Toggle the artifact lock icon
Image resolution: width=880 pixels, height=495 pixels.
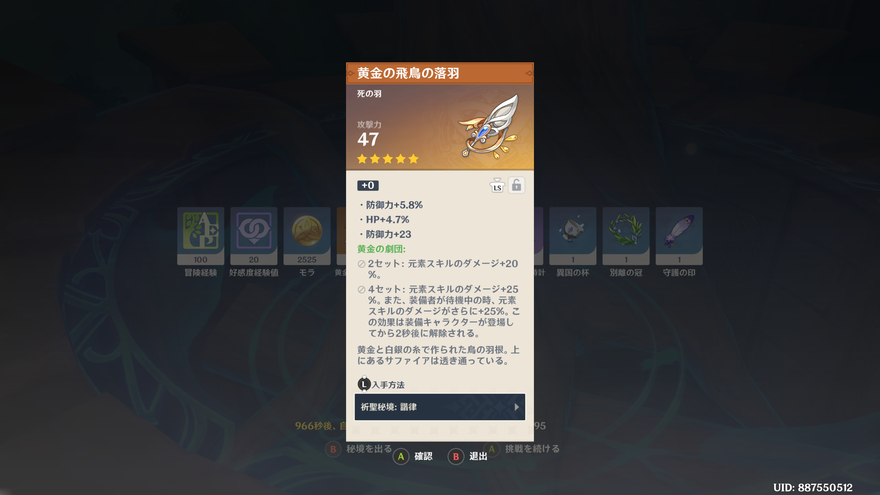click(517, 185)
